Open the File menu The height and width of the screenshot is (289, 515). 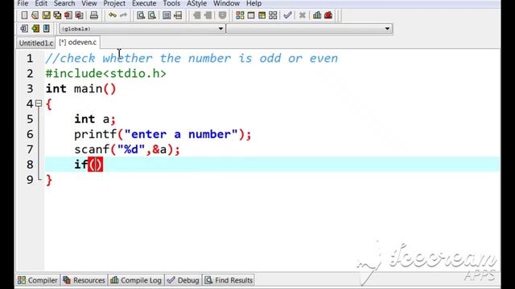click(23, 3)
